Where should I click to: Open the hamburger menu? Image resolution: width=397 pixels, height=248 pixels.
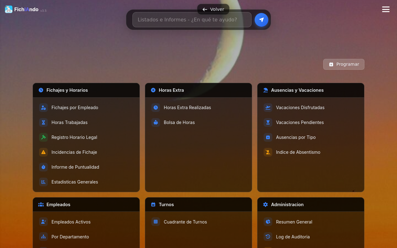(386, 9)
